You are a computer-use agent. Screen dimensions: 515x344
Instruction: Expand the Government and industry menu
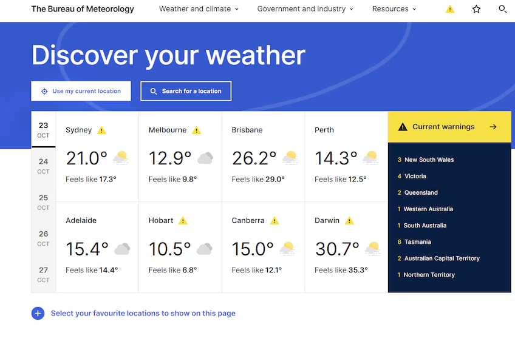coord(305,9)
